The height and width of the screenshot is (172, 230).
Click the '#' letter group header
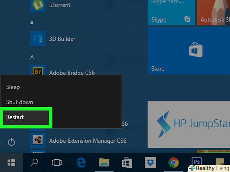[x=32, y=23]
